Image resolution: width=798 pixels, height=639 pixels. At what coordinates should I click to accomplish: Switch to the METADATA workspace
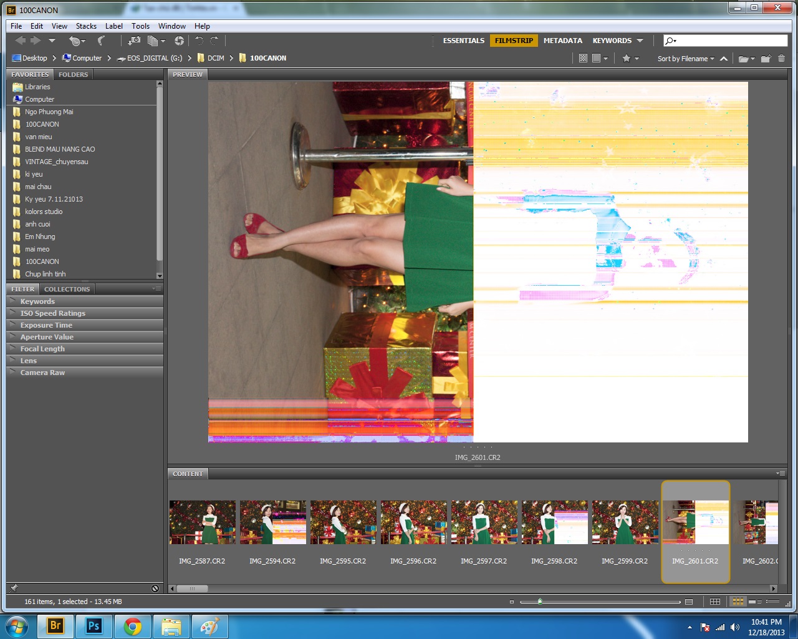coord(563,41)
